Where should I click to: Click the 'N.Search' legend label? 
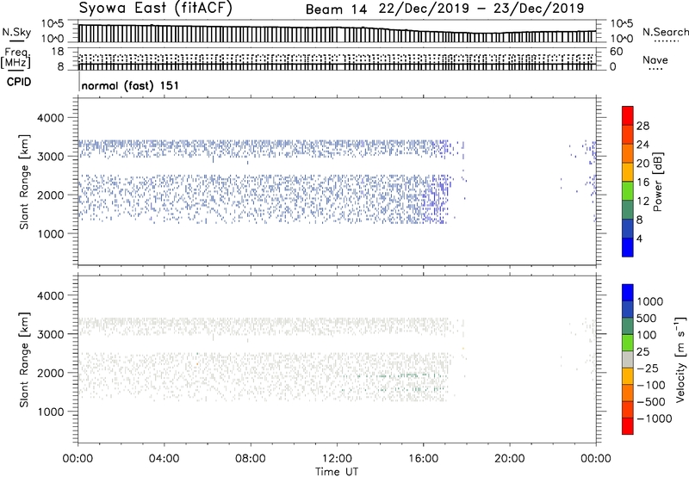pos(665,32)
